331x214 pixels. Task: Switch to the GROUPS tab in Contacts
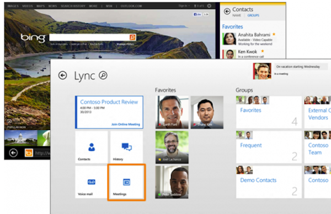253,15
